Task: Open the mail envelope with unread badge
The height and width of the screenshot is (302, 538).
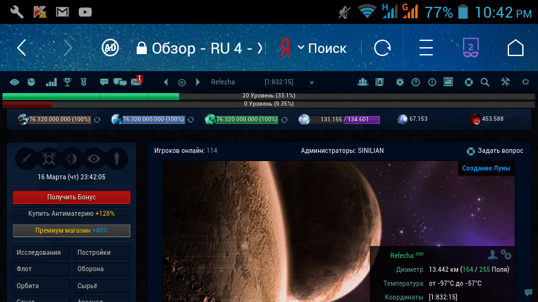Action: (137, 81)
